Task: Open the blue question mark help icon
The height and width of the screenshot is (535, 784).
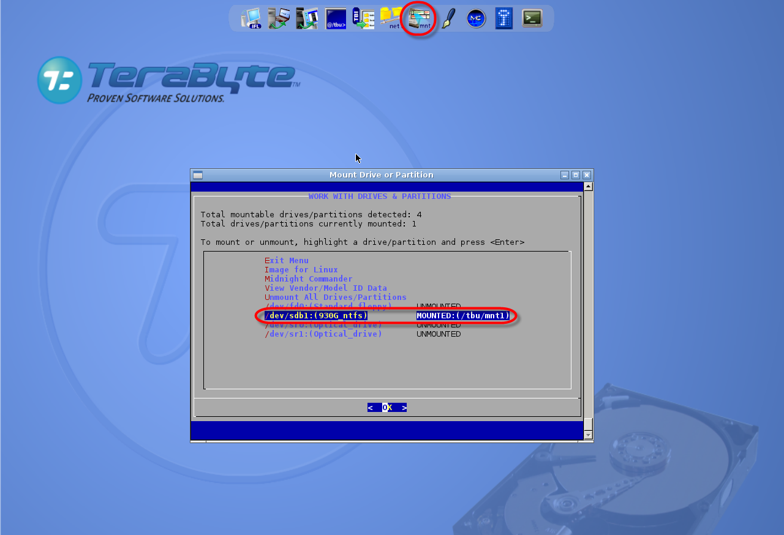Action: point(504,18)
